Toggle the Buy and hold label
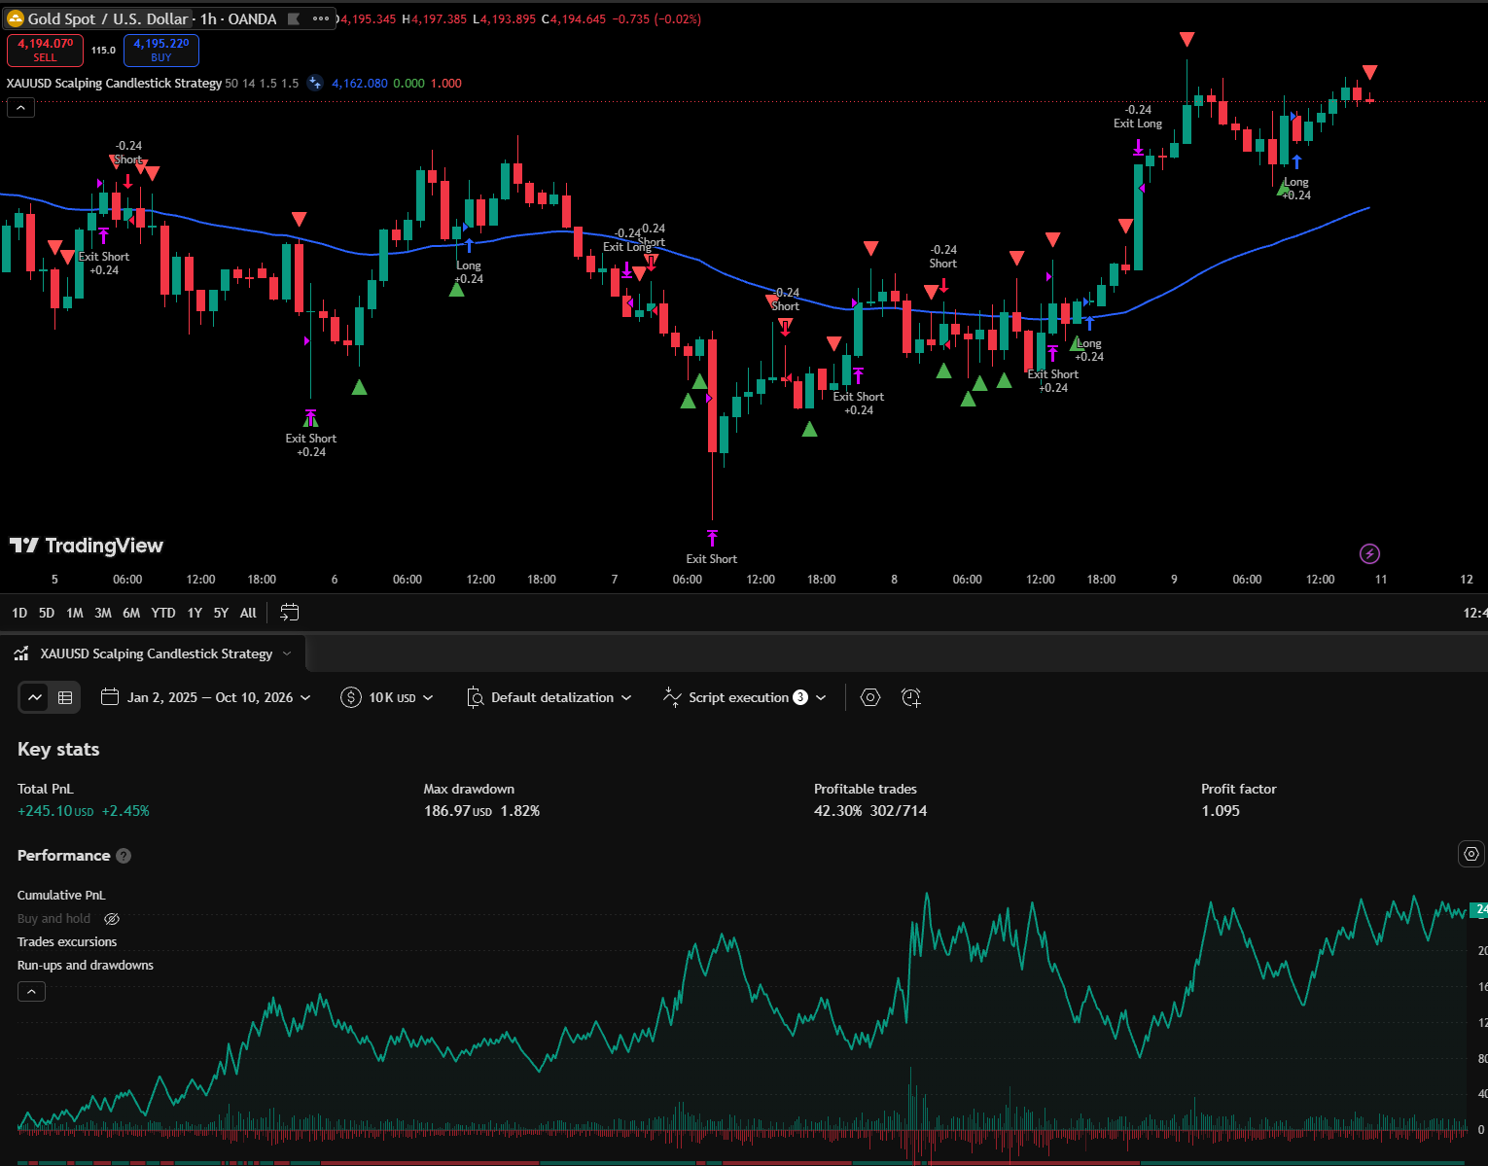 [53, 918]
